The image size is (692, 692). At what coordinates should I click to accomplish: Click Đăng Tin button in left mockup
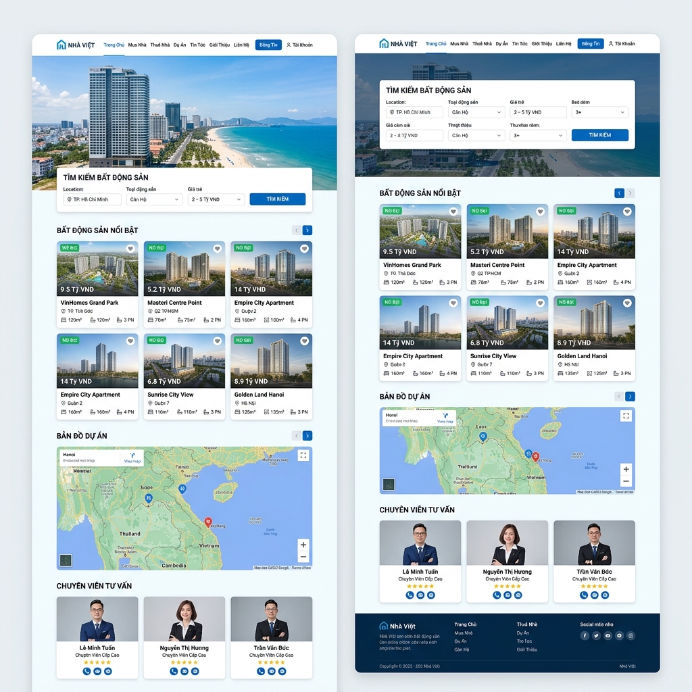[268, 45]
